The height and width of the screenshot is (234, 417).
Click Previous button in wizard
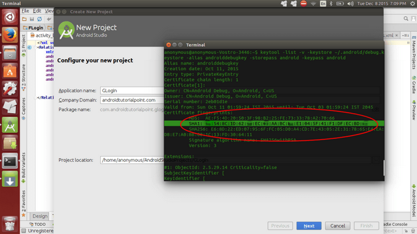[x=280, y=226]
